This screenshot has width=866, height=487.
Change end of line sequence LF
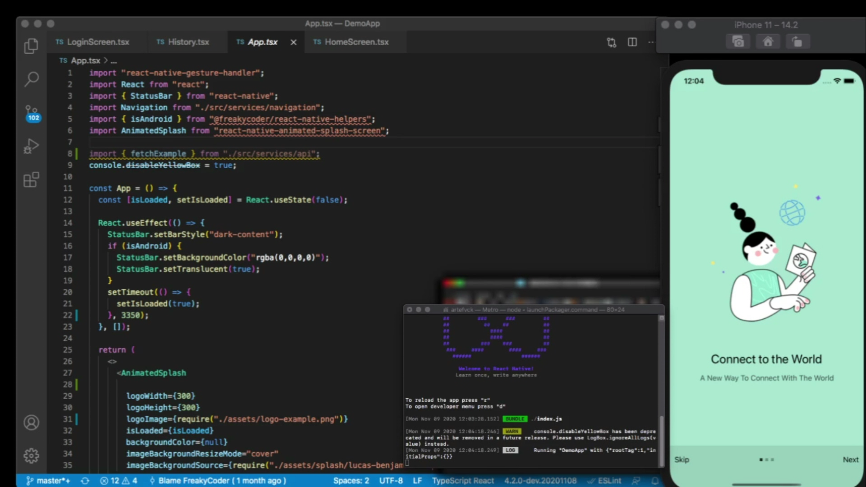tap(417, 481)
